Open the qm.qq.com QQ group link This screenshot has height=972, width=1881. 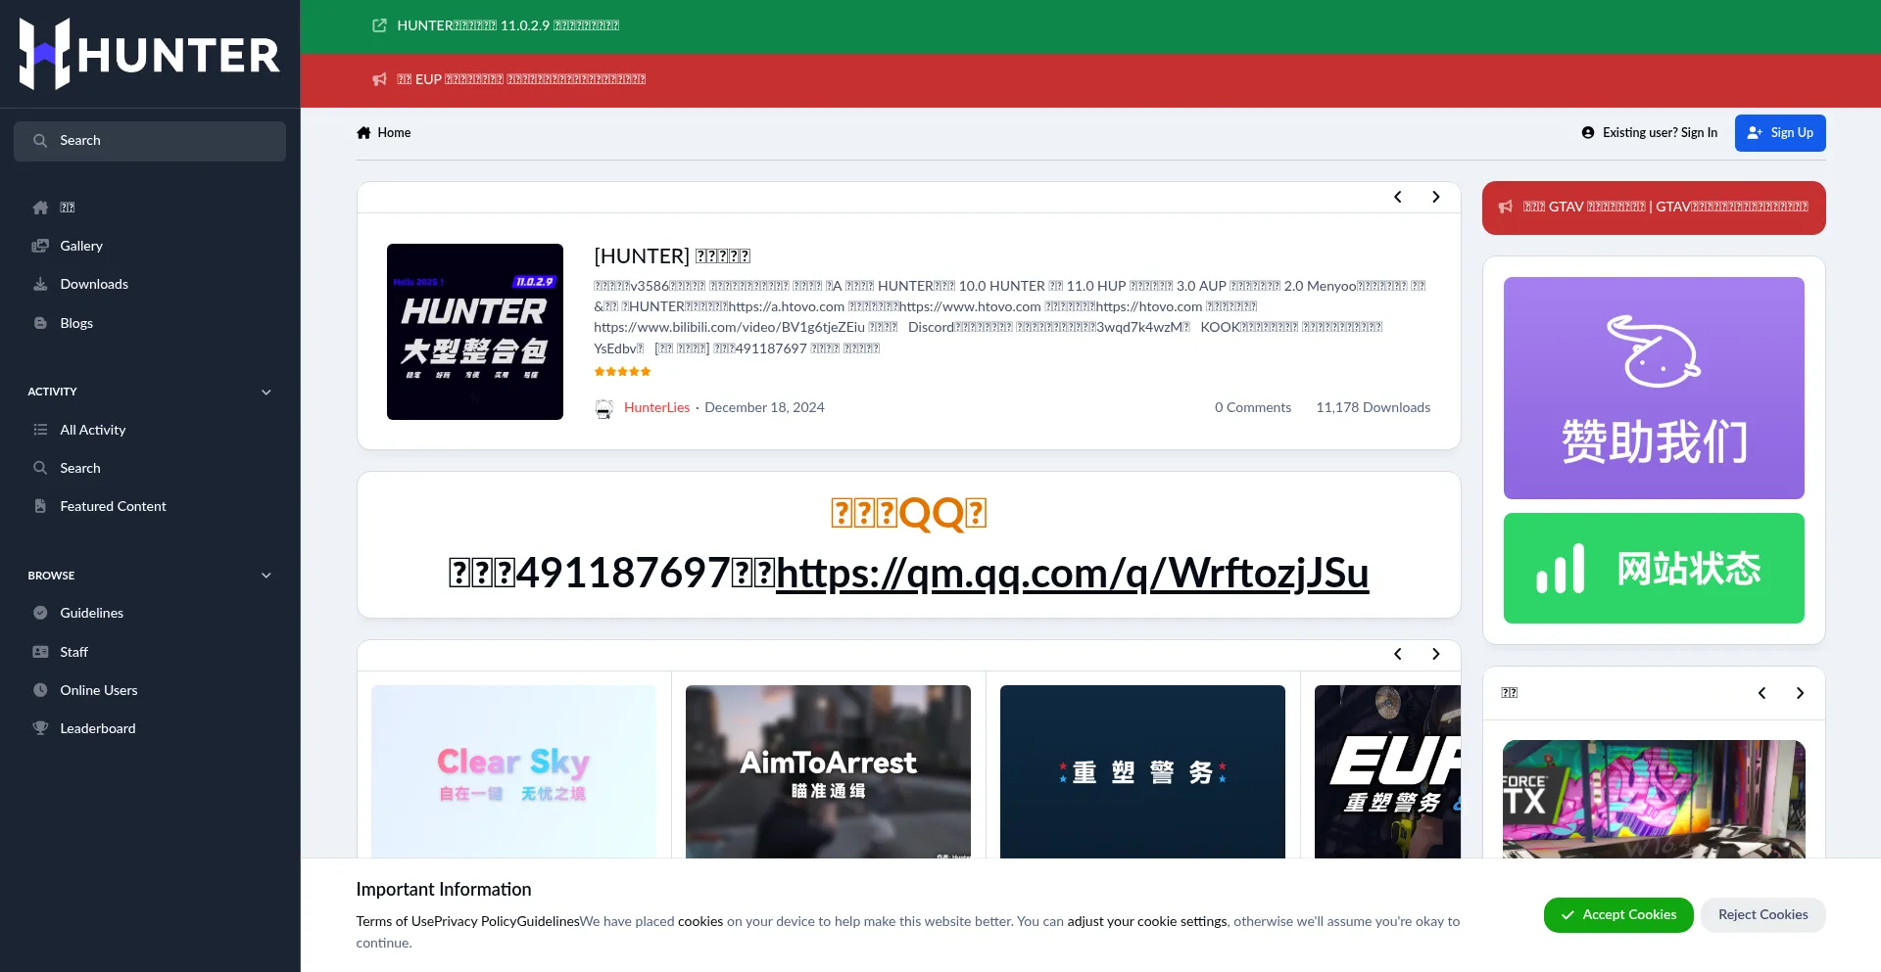1072,574
